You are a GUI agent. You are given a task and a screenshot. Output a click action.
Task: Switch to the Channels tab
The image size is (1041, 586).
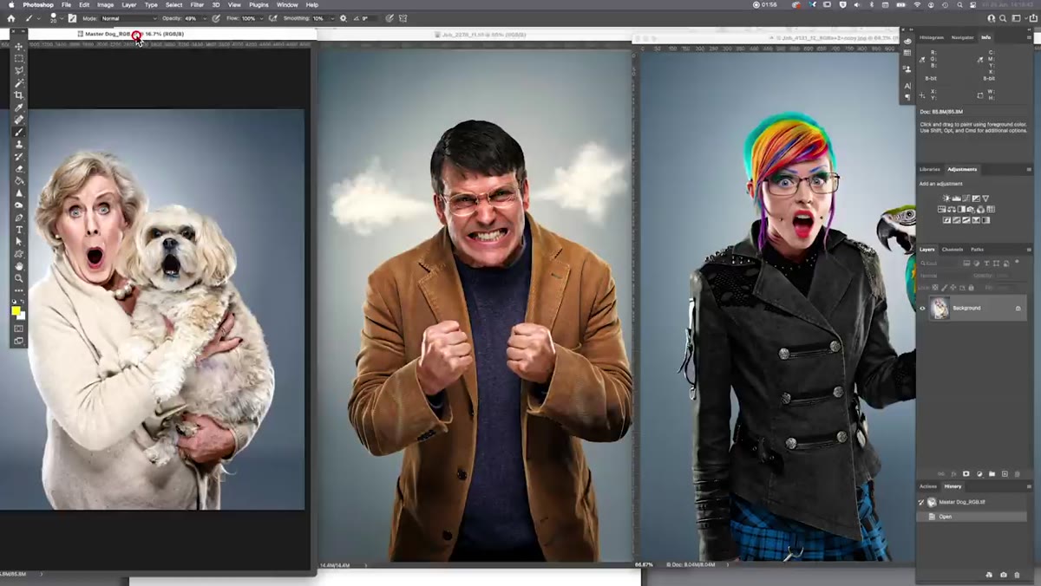[x=953, y=250]
